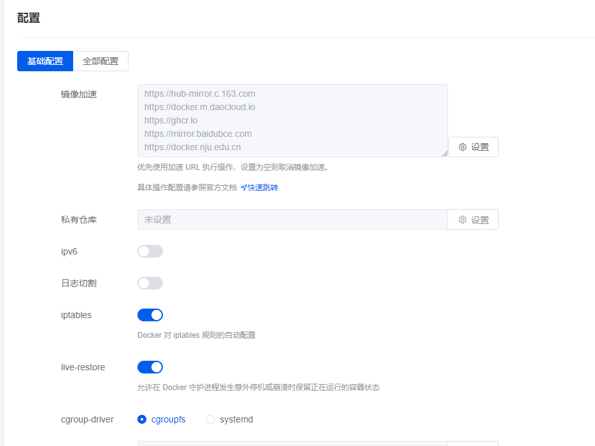Click the 镜像加速 mirror URL text area
595x446 pixels.
pos(293,121)
